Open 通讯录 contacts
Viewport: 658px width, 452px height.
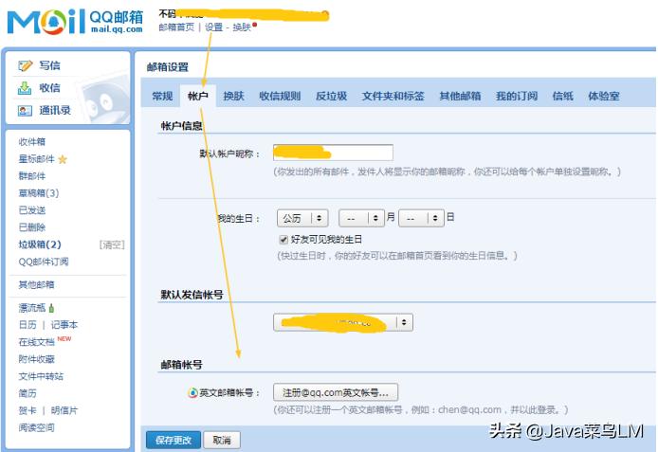[x=55, y=111]
